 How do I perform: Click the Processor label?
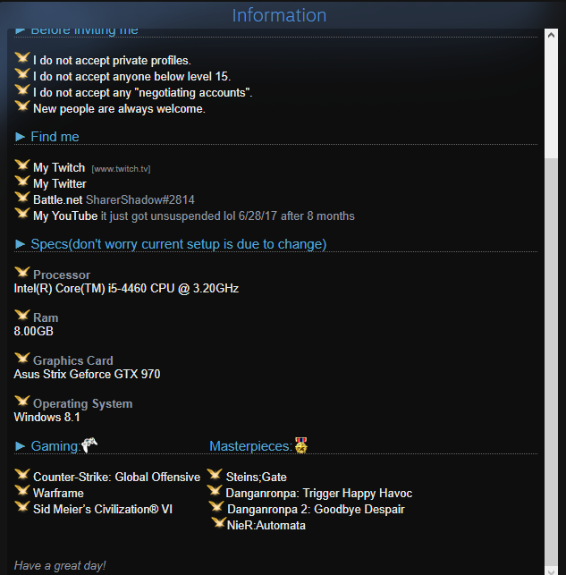(62, 275)
